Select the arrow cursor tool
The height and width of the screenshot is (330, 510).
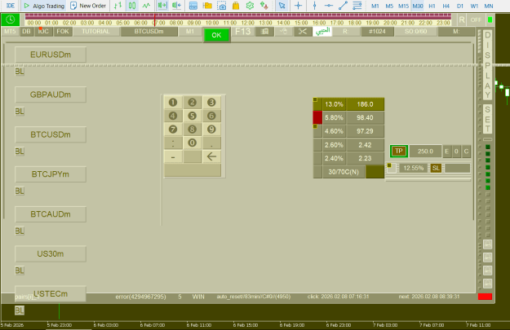[282, 6]
